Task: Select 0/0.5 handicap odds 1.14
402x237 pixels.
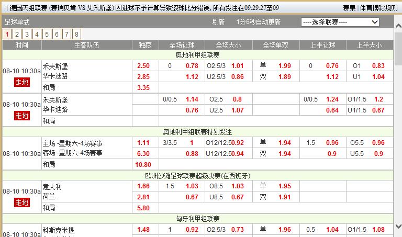Action: tap(192, 99)
